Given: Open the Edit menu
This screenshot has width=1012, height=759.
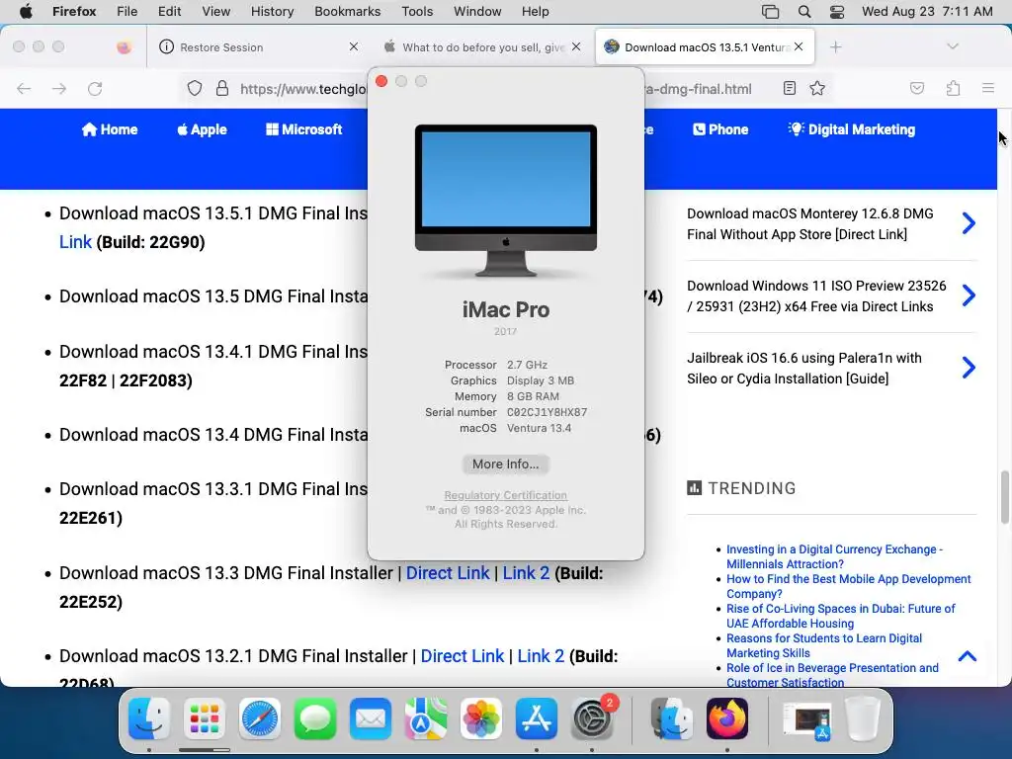Looking at the screenshot, I should pyautogui.click(x=169, y=11).
